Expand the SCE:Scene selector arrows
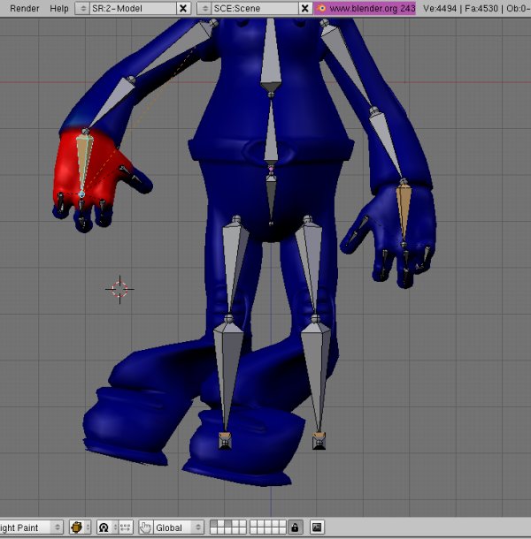The width and height of the screenshot is (531, 539). 204,8
